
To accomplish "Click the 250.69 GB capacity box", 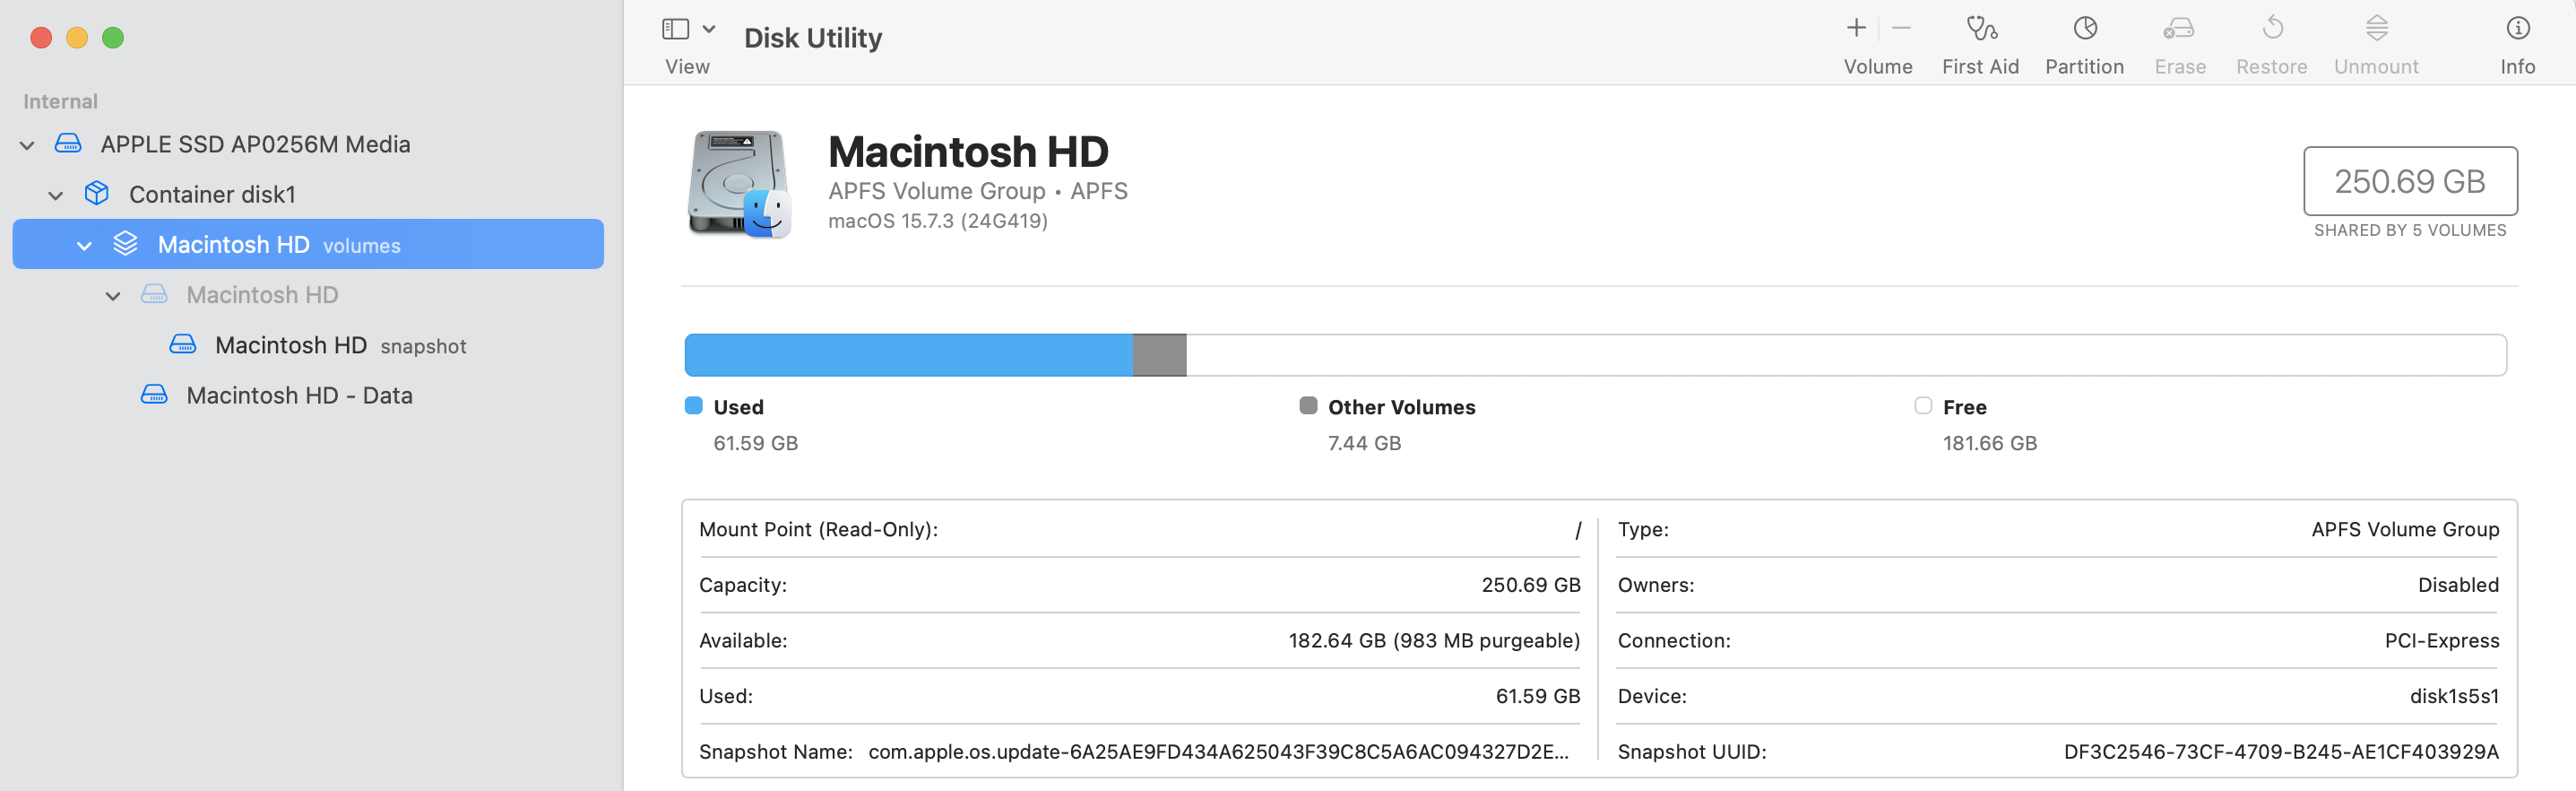I will click(x=2409, y=181).
